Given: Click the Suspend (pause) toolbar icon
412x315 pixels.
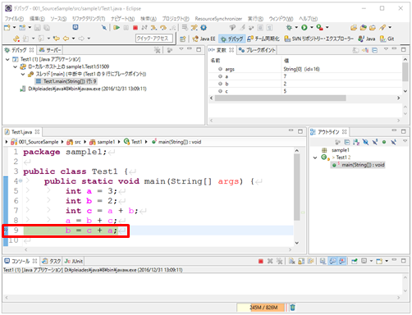Looking at the screenshot, I should 126,27.
